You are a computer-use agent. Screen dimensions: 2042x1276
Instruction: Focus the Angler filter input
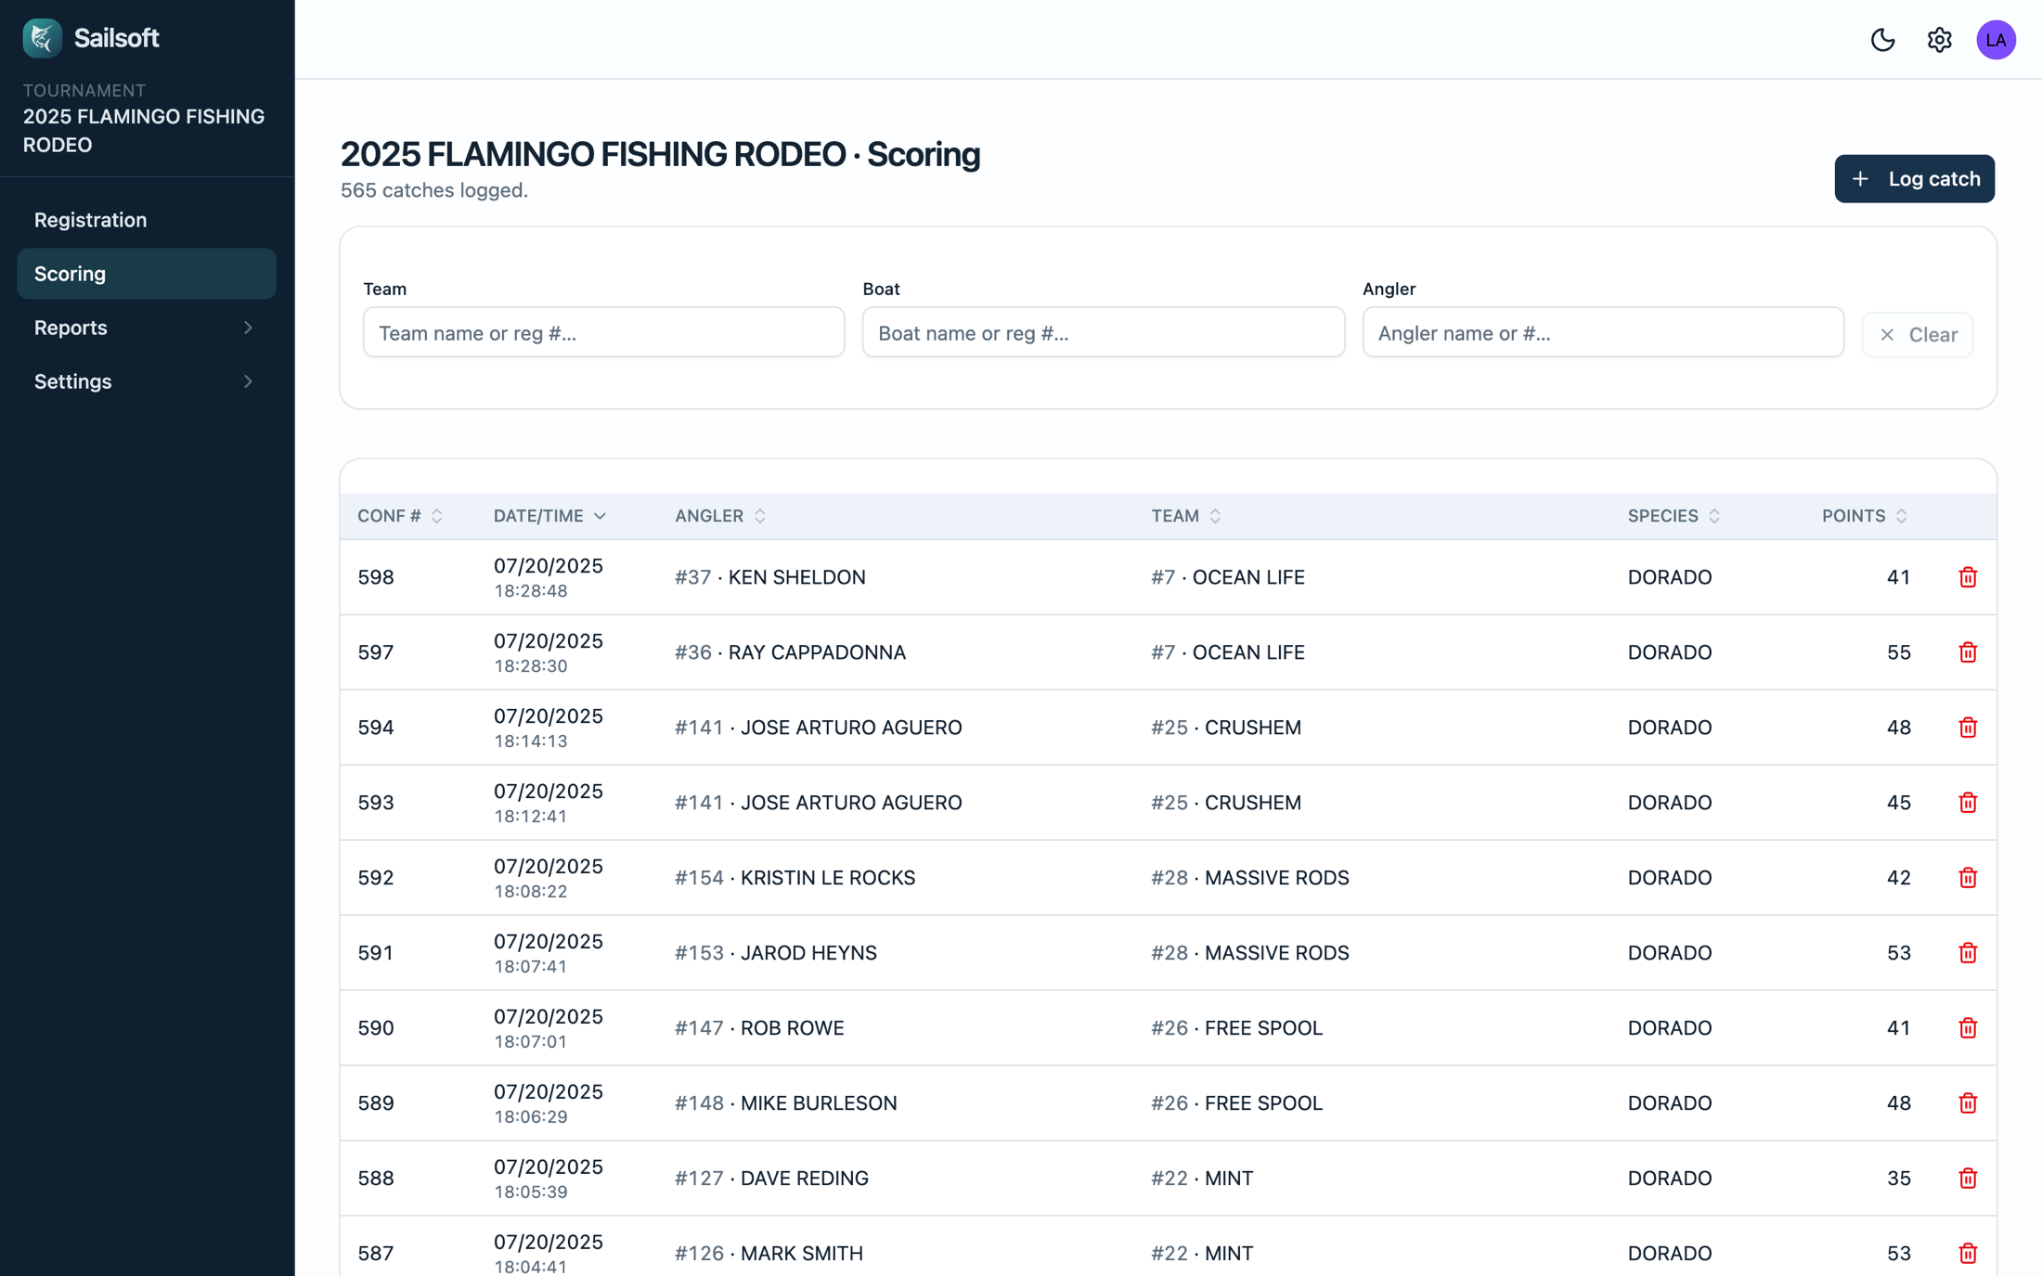click(x=1603, y=332)
